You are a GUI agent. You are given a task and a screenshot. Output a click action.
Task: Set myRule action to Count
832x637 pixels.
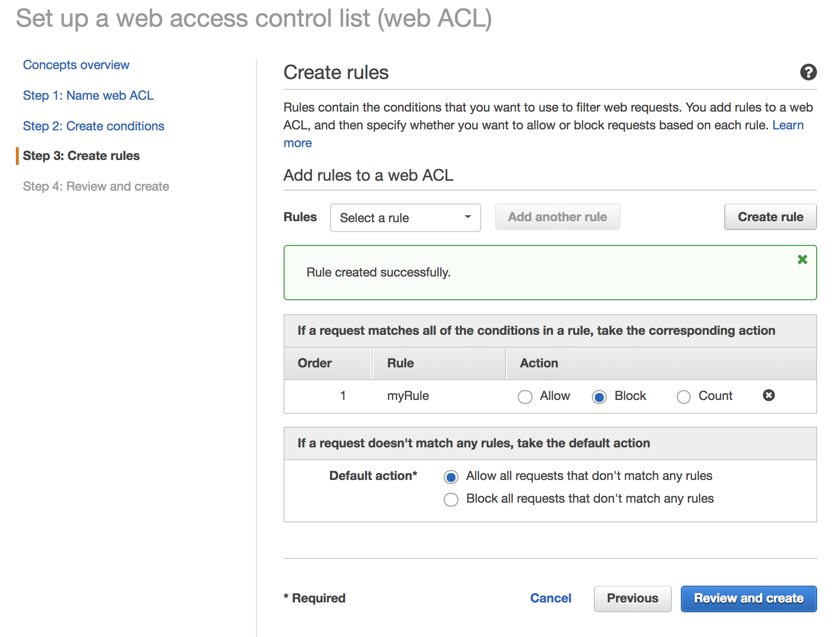[684, 397]
